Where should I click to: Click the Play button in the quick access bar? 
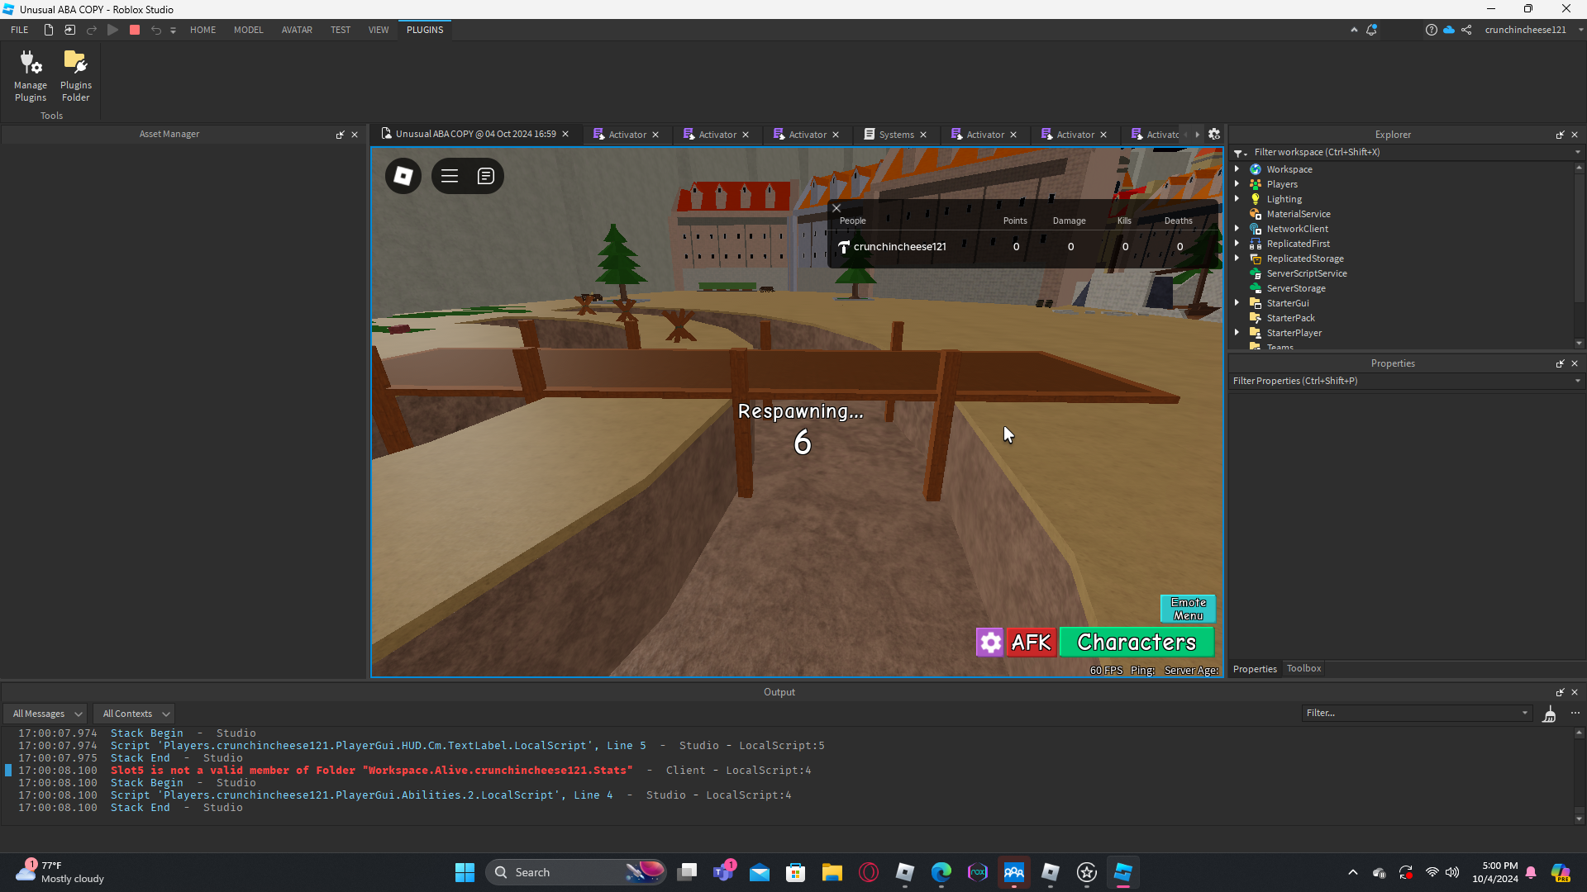point(113,30)
